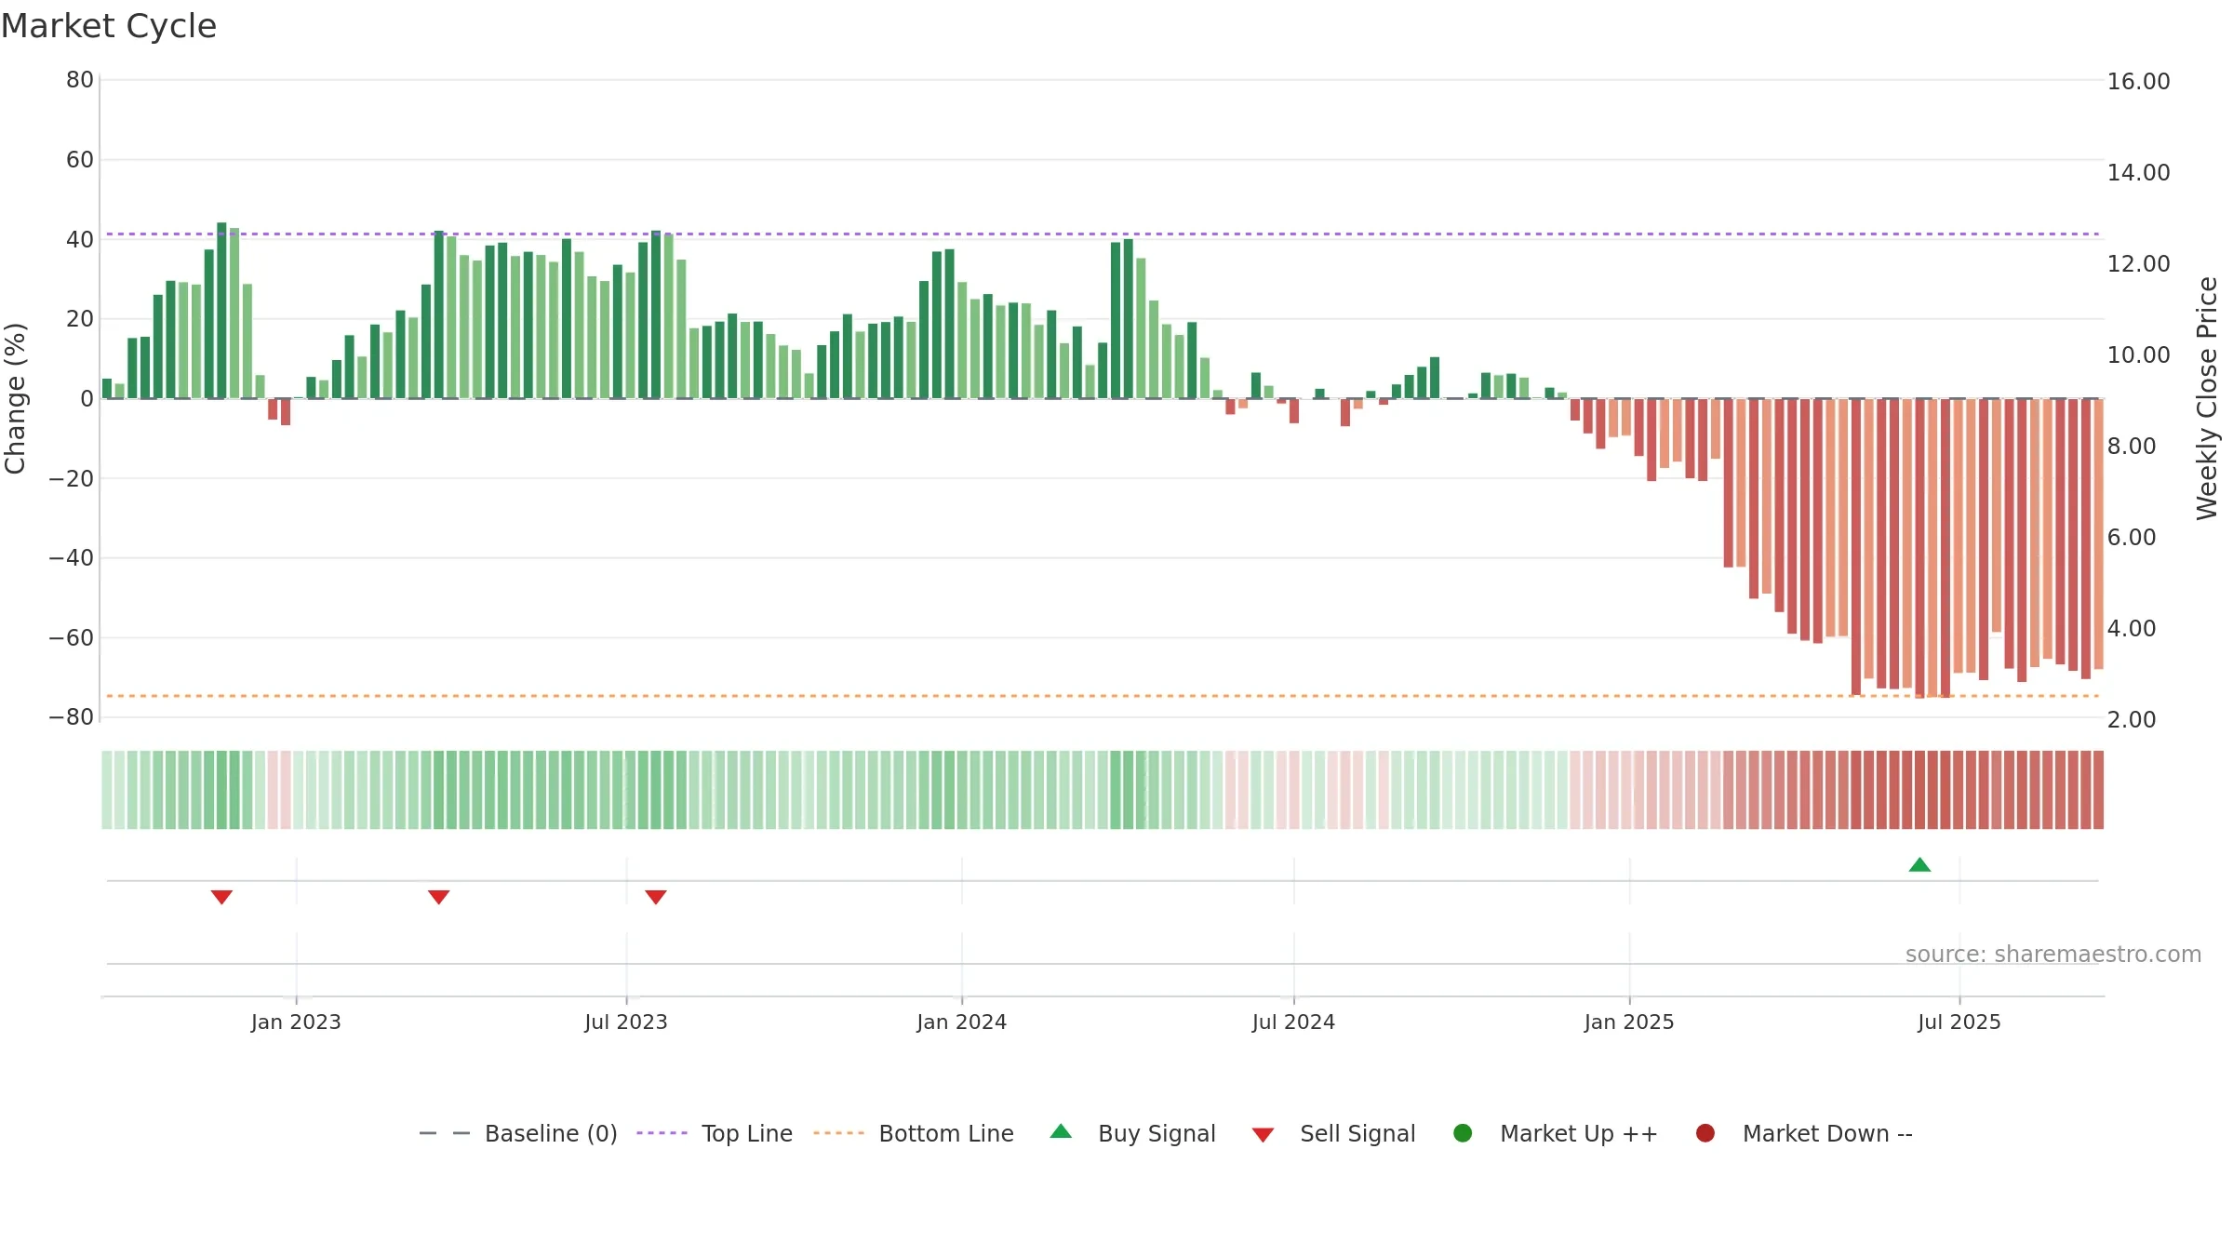
Task: Click the Jul 2023 axis label
Action: [626, 1022]
